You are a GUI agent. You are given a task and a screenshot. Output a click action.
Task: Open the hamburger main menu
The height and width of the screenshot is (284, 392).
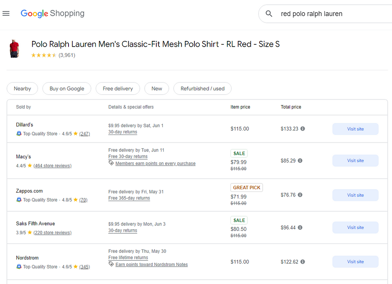(6, 13)
